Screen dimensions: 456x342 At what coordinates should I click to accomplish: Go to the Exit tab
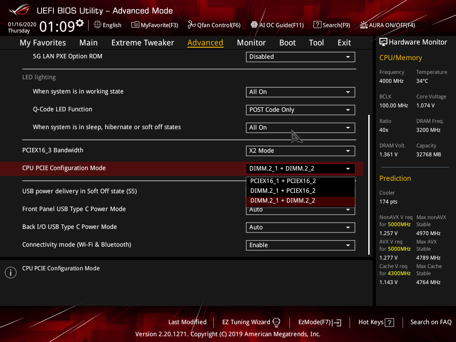click(344, 43)
